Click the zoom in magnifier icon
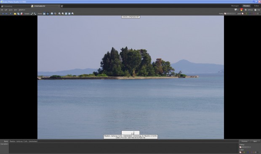Viewport: 261px width, 154px height. (x=59, y=13)
